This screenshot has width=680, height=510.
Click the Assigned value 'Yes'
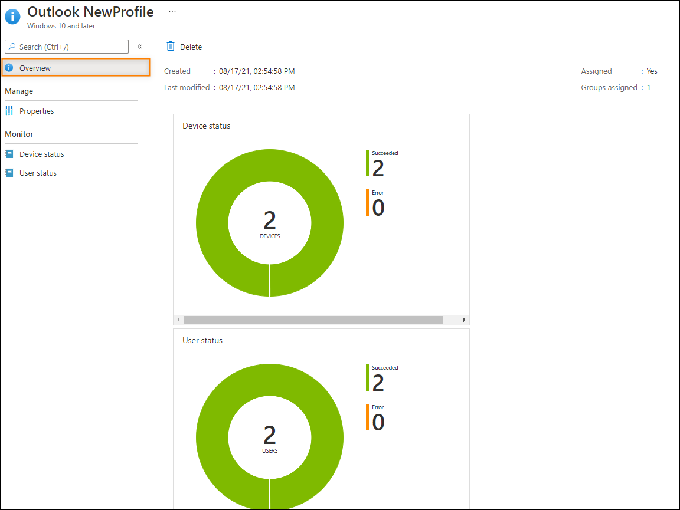(652, 71)
